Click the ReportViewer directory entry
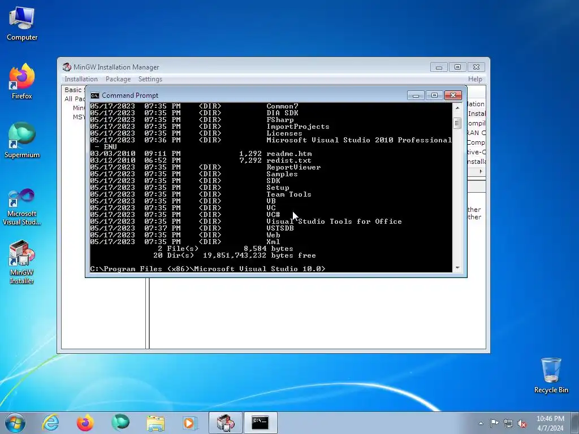579x434 pixels. (x=205, y=167)
